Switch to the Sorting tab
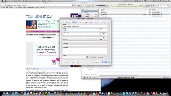171x96 pixels. pyautogui.click(x=85, y=22)
